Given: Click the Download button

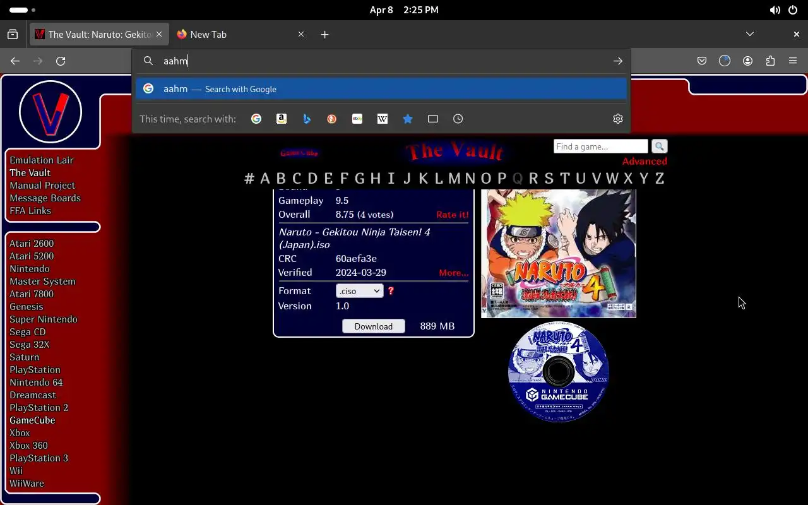Looking at the screenshot, I should [374, 326].
